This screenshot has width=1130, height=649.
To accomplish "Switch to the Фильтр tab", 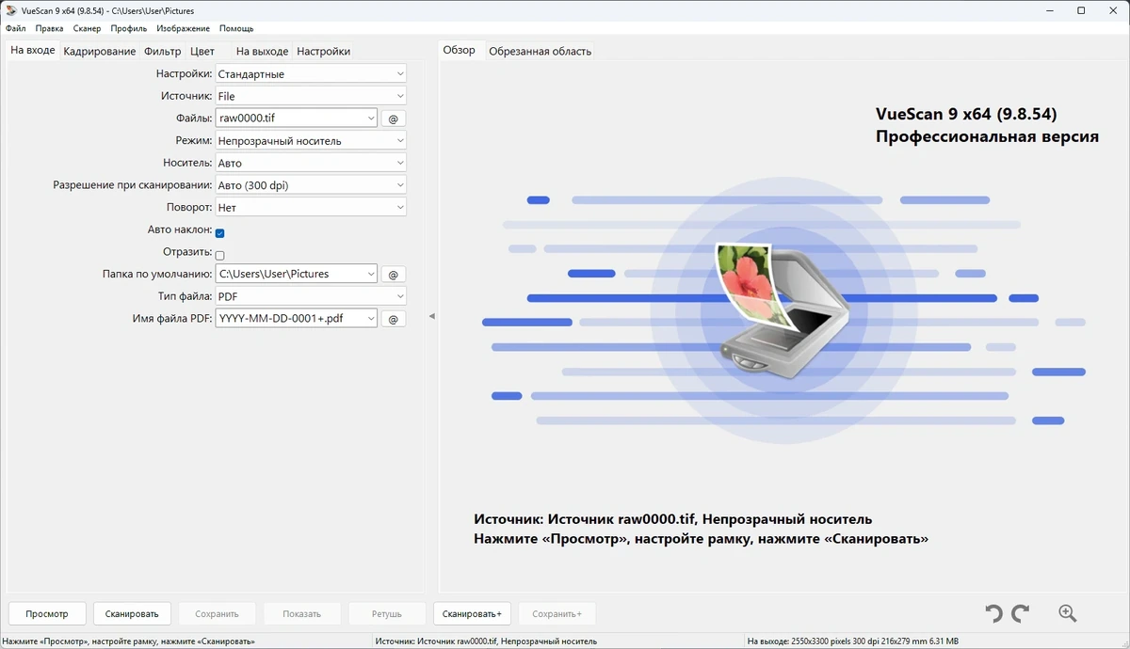I will (x=163, y=52).
